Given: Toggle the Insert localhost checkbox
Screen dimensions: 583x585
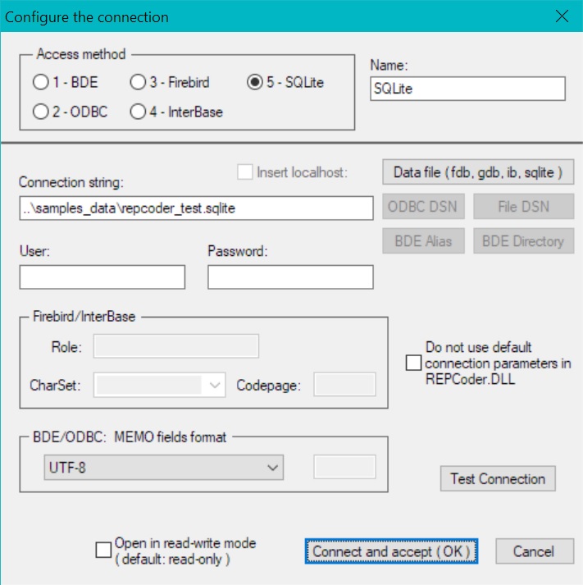Looking at the screenshot, I should click(x=244, y=172).
